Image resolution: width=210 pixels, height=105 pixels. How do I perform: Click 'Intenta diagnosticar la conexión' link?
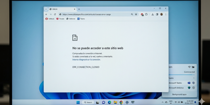pos(87,60)
